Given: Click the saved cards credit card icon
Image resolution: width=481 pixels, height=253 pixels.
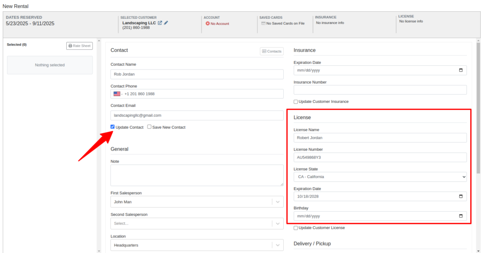Looking at the screenshot, I should 263,24.
